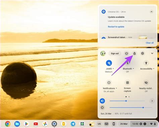Click Restart to update link

coord(116,27)
